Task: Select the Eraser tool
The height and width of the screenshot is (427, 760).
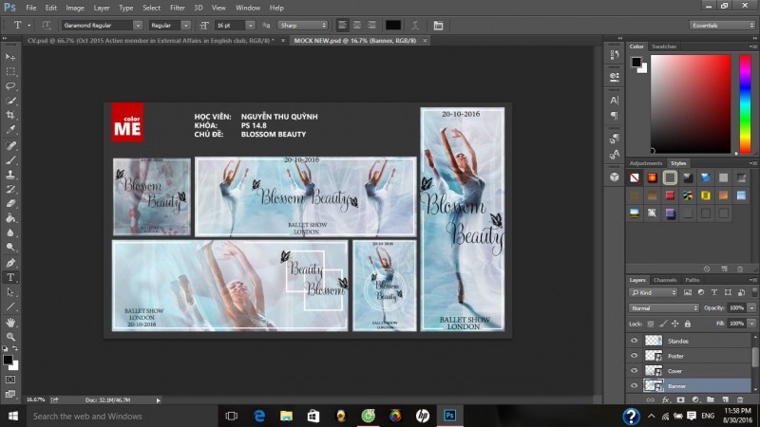Action: pos(10,203)
